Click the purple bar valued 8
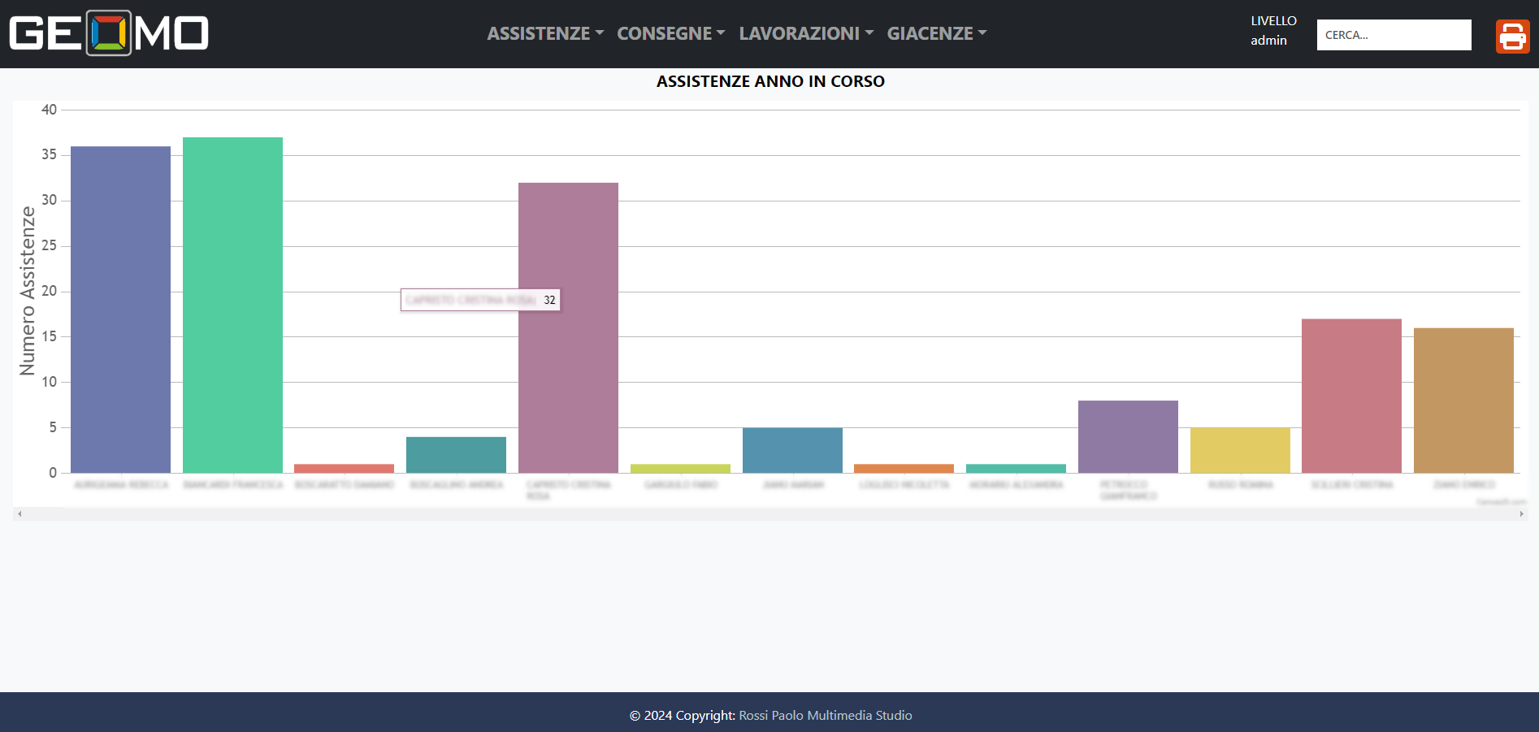 tap(1128, 436)
